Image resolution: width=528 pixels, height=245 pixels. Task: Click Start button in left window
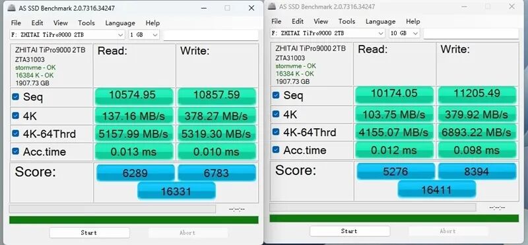[89, 232]
